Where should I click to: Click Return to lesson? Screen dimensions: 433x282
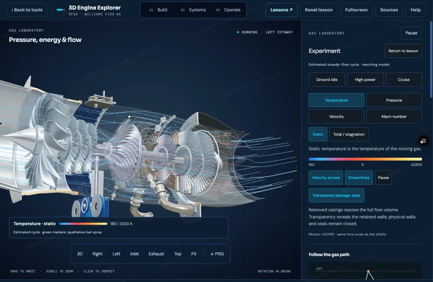pos(403,51)
